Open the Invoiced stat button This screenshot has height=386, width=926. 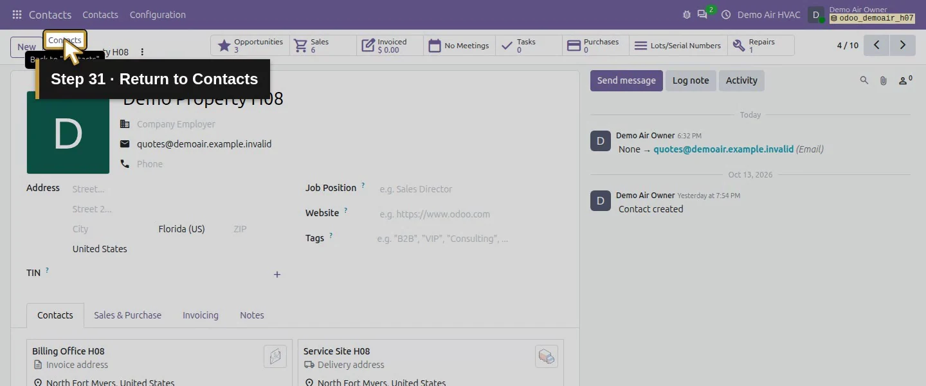click(390, 46)
